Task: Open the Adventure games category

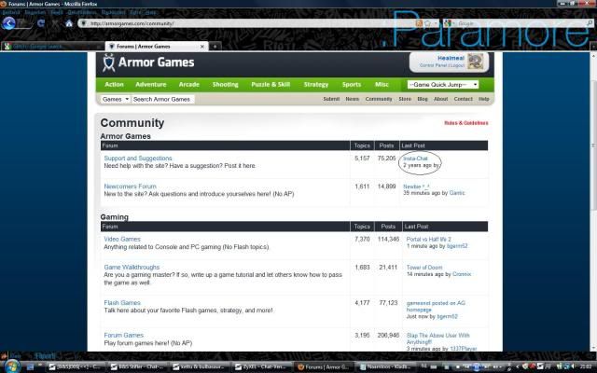Action: point(151,85)
